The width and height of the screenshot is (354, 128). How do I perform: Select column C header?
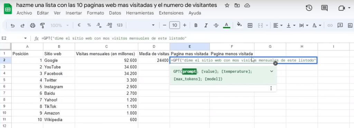point(106,47)
